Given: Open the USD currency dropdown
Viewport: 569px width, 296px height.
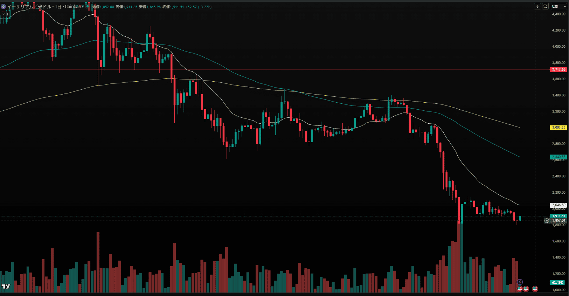Looking at the screenshot, I should (558, 6).
